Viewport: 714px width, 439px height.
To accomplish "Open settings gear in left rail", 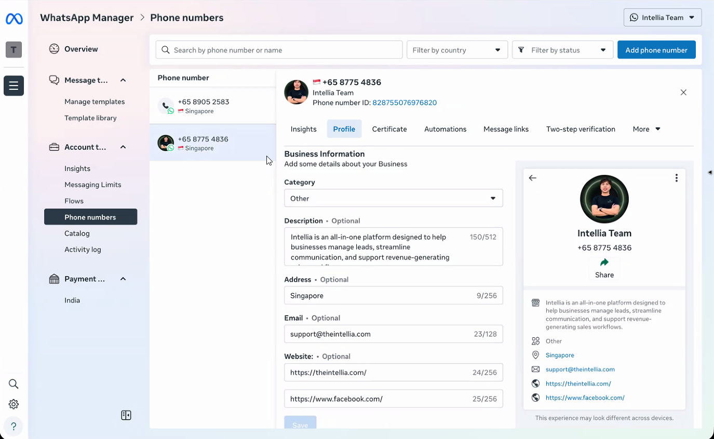I will [x=14, y=404].
